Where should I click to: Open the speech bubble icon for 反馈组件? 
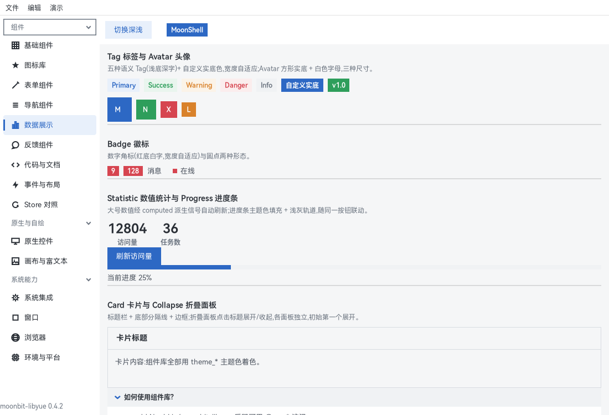[16, 145]
